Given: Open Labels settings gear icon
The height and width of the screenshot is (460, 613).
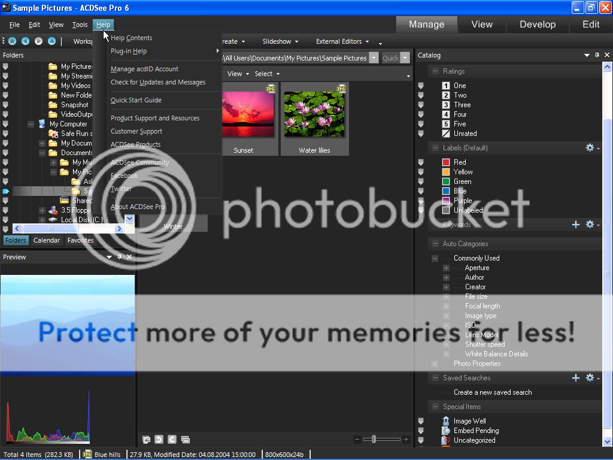Looking at the screenshot, I should point(590,148).
